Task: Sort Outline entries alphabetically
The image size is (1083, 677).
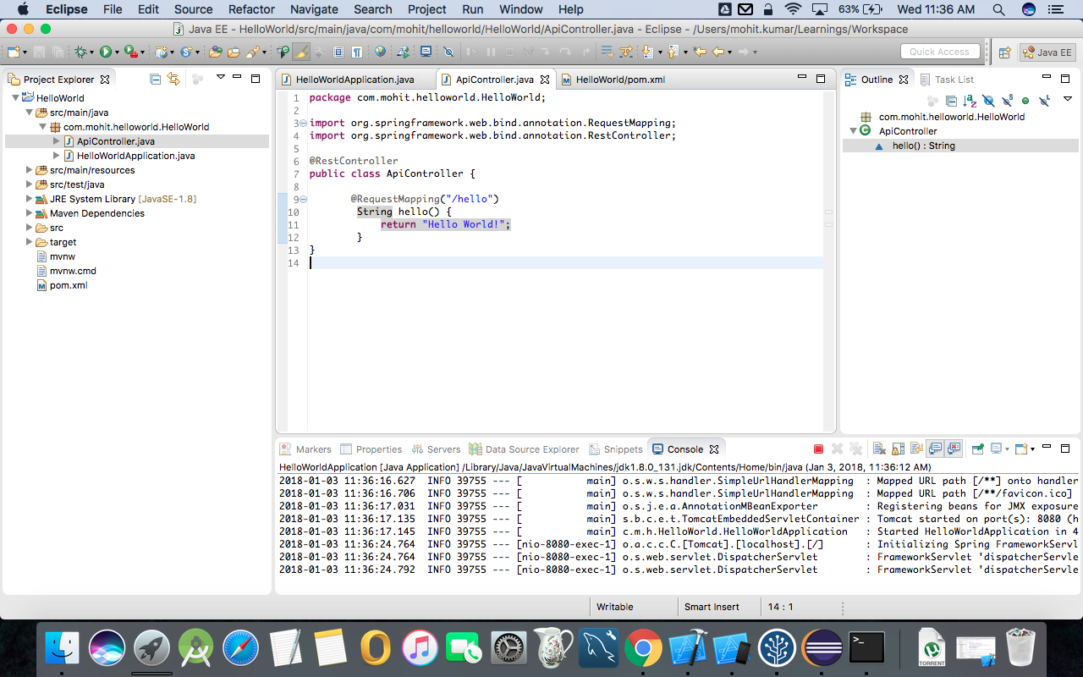Action: pyautogui.click(x=970, y=101)
